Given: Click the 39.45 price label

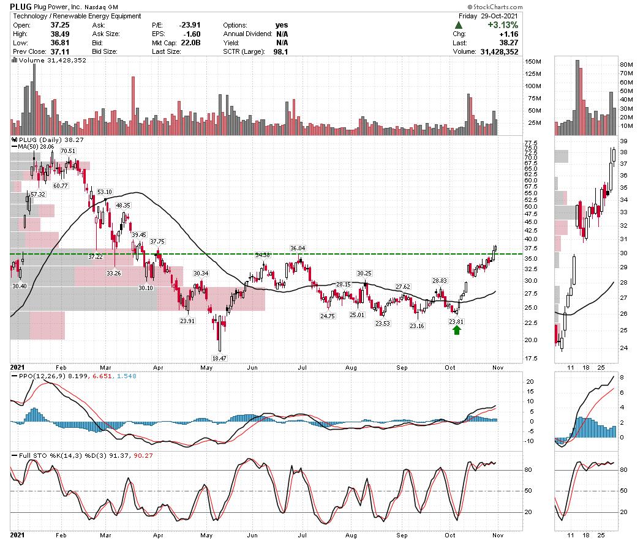Looking at the screenshot, I should click(138, 235).
